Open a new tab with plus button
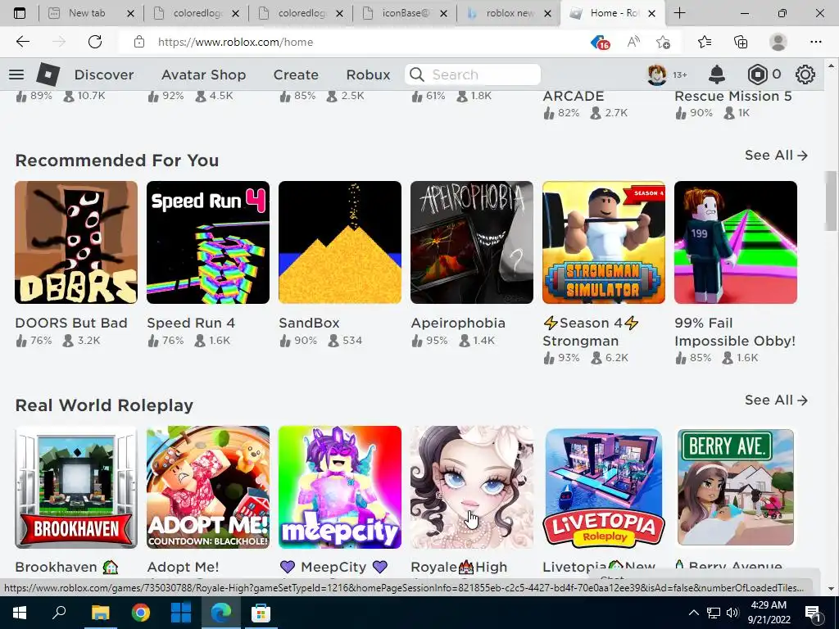Screen dimensions: 839x629 point(679,13)
